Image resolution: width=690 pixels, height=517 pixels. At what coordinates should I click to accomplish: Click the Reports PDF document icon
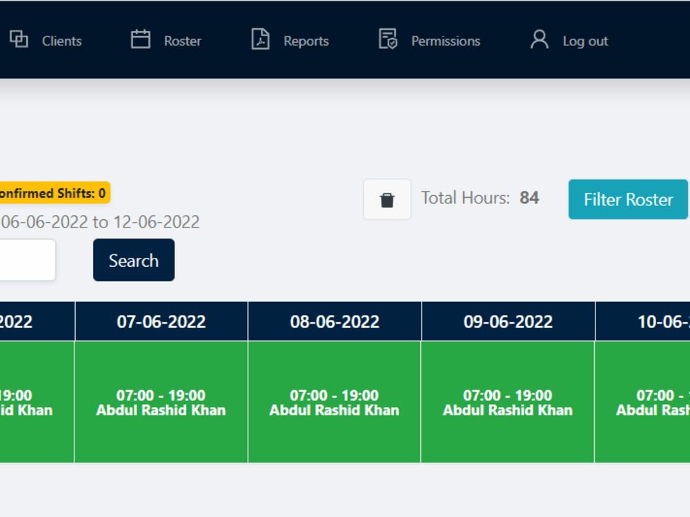260,39
